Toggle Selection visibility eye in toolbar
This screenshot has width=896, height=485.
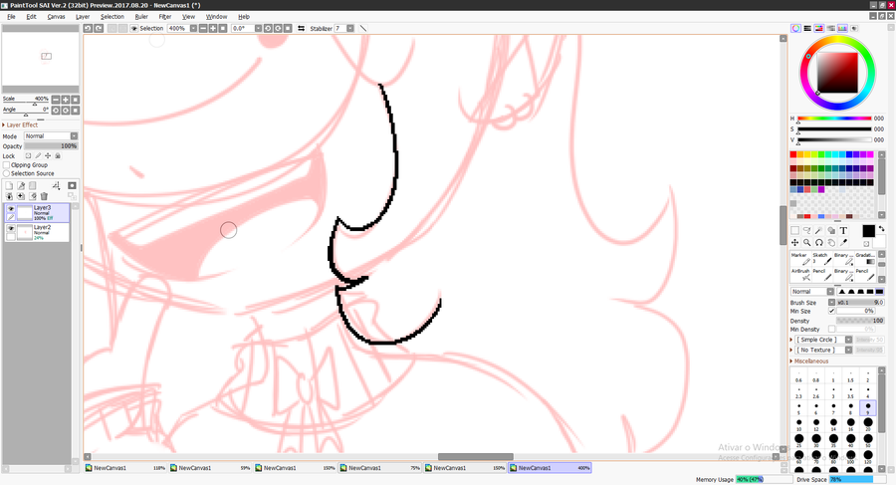click(x=134, y=28)
